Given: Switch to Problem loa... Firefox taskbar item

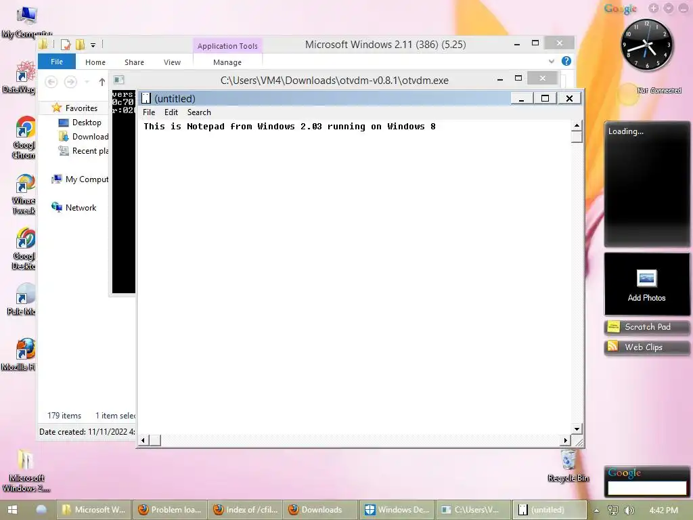Looking at the screenshot, I should coord(169,510).
